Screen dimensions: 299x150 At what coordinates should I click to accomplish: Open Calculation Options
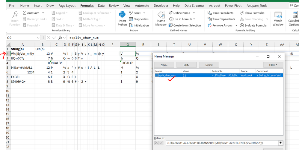click(294, 19)
